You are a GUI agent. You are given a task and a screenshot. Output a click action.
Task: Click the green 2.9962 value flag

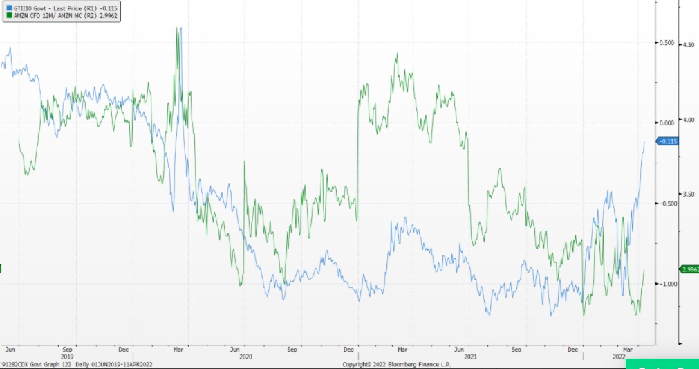689,269
